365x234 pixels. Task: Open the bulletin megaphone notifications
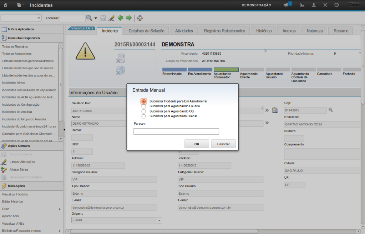tap(286, 5)
